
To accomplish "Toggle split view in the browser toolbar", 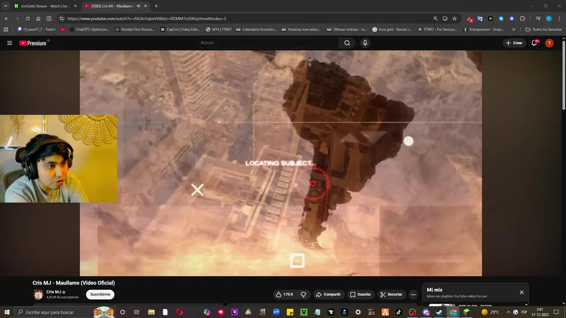I will [x=49, y=19].
